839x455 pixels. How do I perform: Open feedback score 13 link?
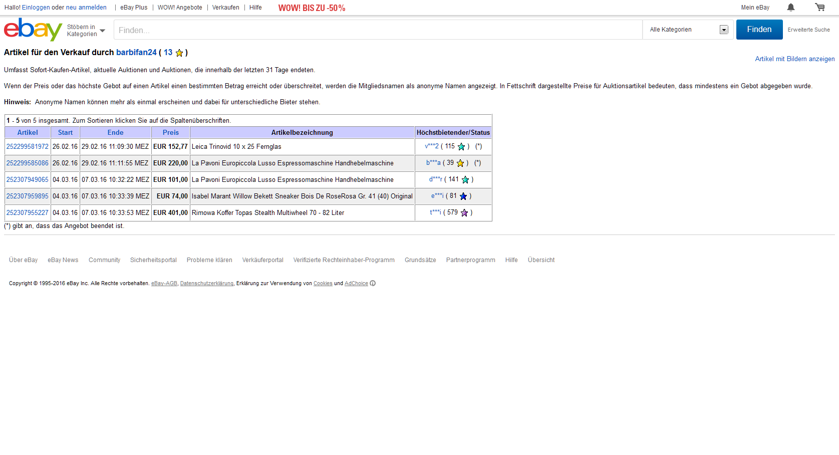pyautogui.click(x=168, y=53)
